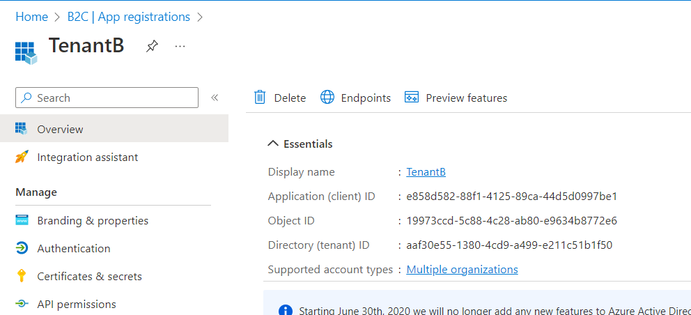Open the TenantB display name link
Image resolution: width=691 pixels, height=315 pixels.
coord(426,171)
